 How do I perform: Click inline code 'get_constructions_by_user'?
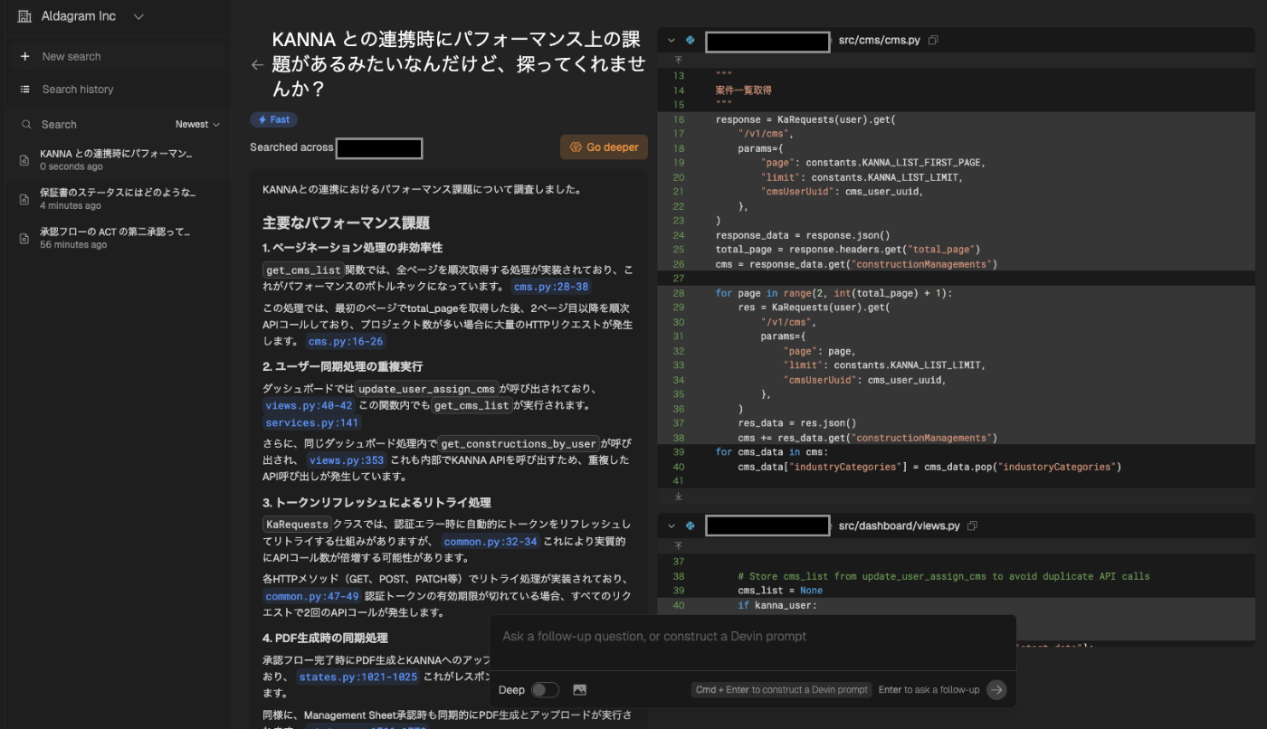tap(519, 444)
